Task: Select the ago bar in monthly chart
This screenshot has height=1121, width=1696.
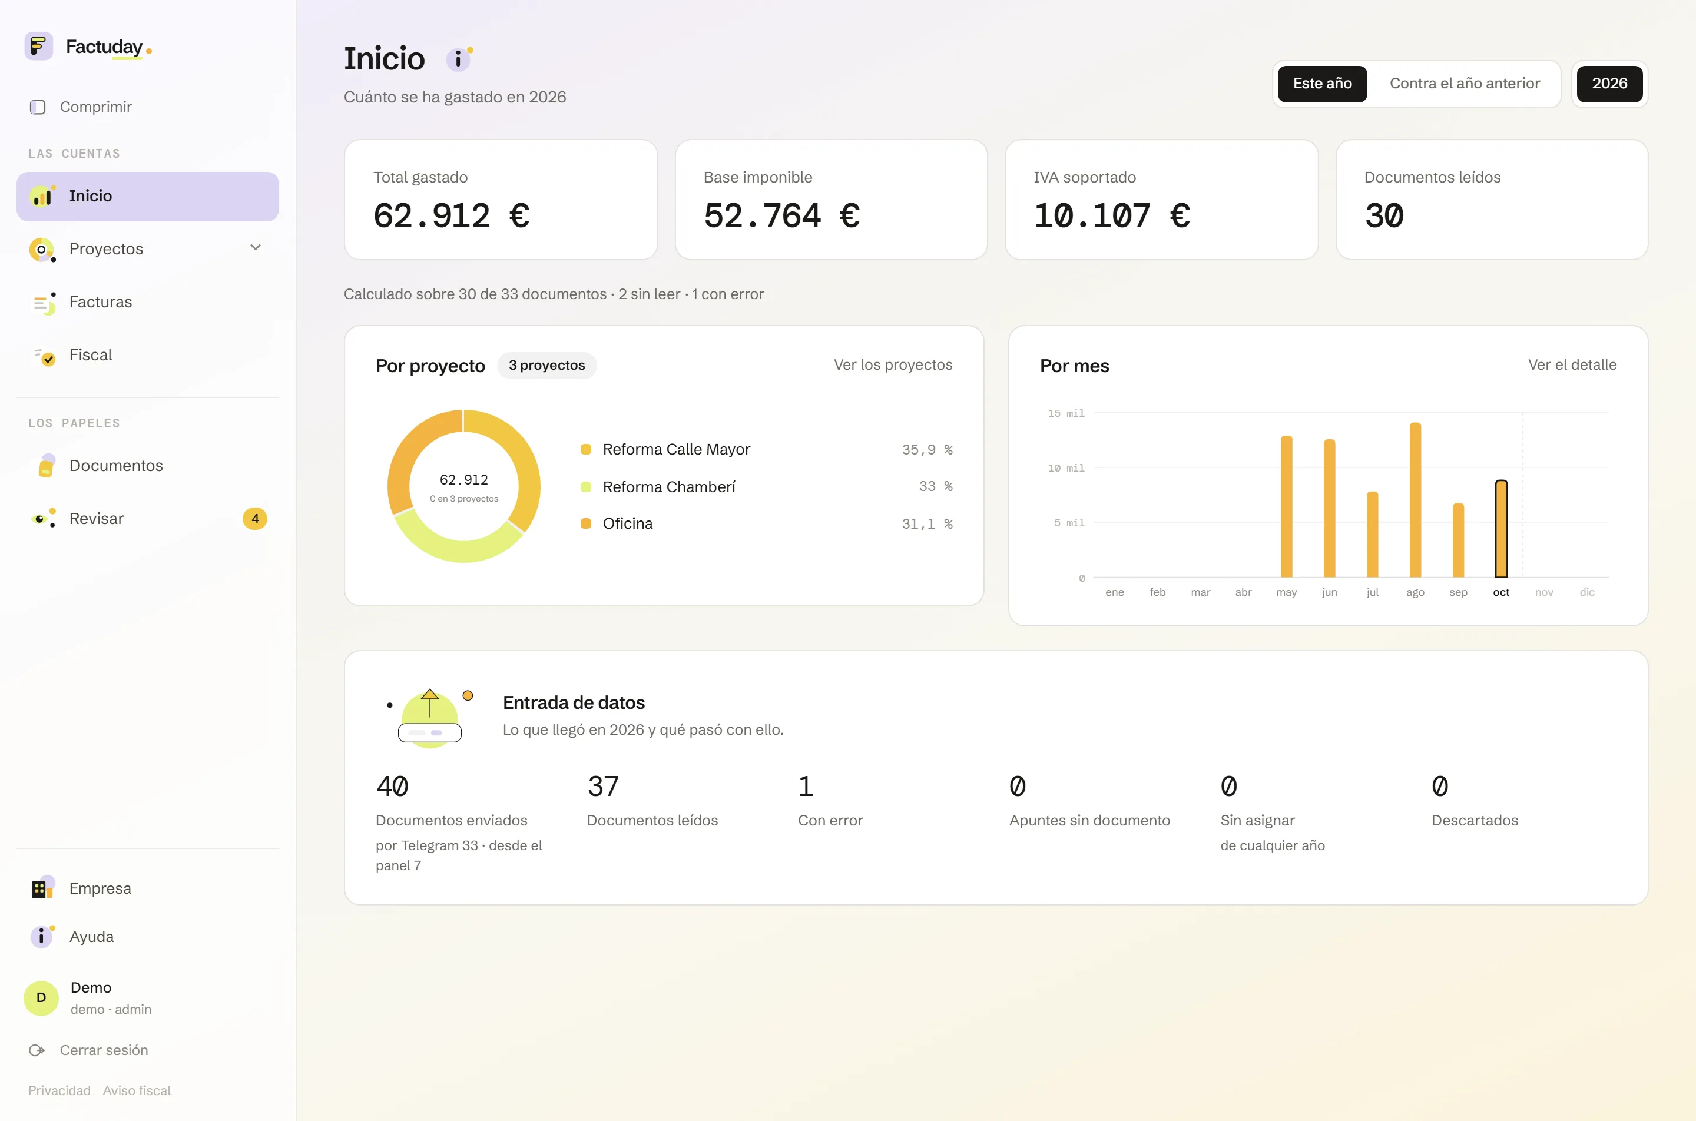Action: 1415,500
